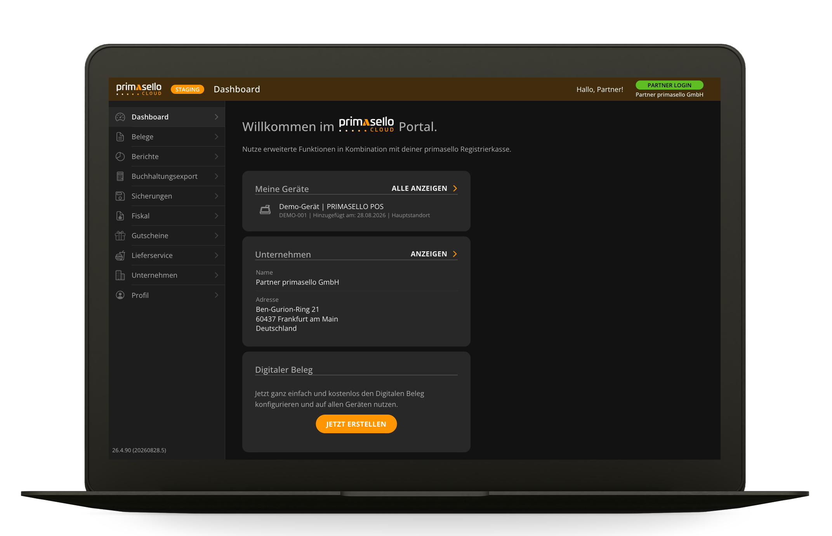Image resolution: width=832 pixels, height=536 pixels.
Task: Click the Belege document icon
Action: point(120,137)
